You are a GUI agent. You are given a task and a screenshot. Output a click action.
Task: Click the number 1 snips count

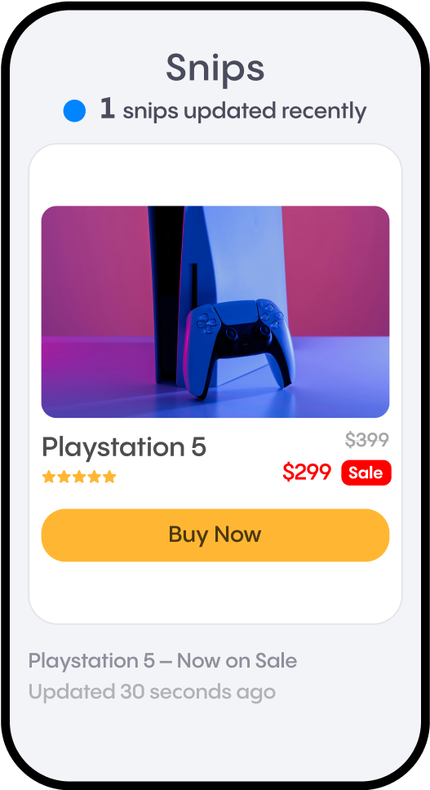107,109
